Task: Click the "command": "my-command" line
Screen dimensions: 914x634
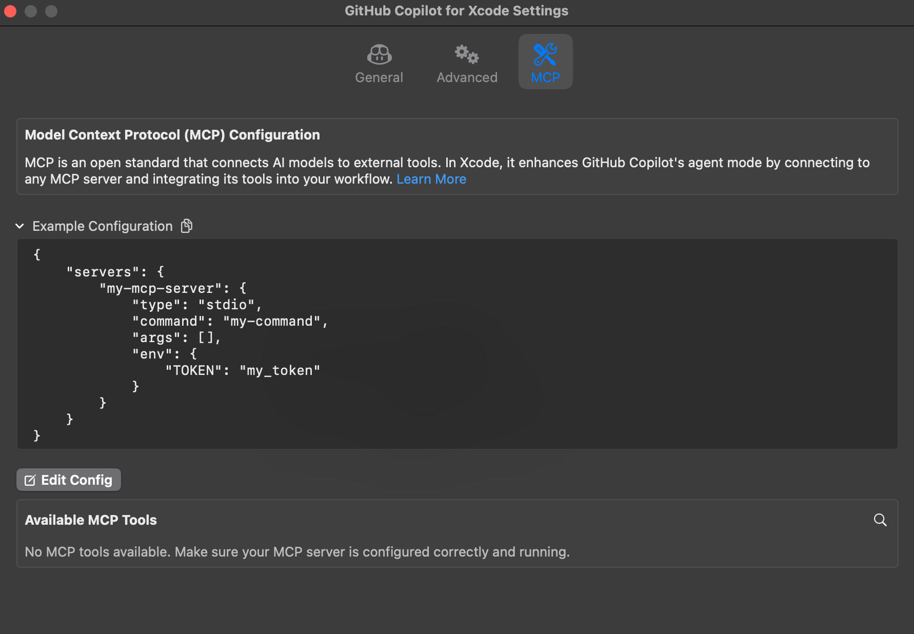Action: pyautogui.click(x=230, y=321)
